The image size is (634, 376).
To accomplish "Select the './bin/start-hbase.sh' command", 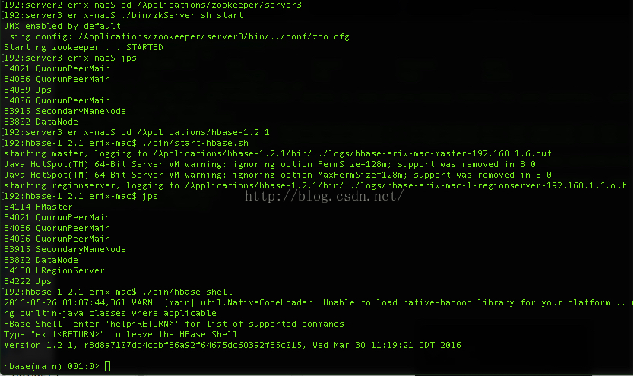I will 195,143.
